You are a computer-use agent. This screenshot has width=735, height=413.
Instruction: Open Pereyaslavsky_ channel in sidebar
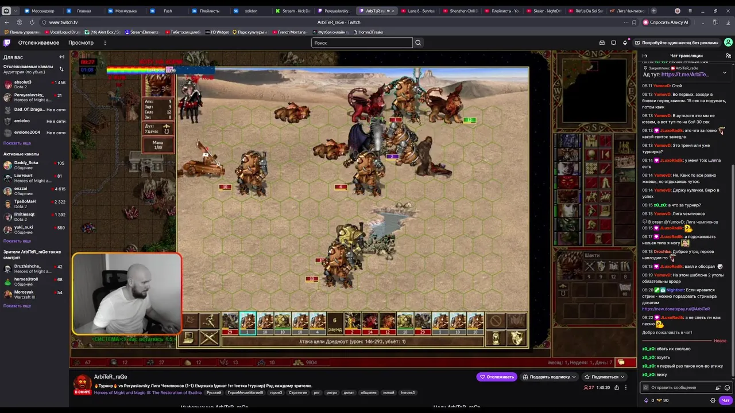click(x=34, y=97)
